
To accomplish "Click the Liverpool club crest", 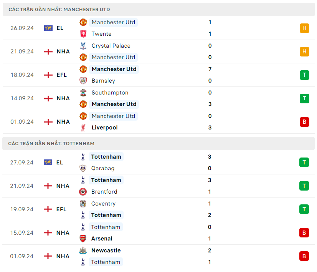I will click(x=83, y=128).
